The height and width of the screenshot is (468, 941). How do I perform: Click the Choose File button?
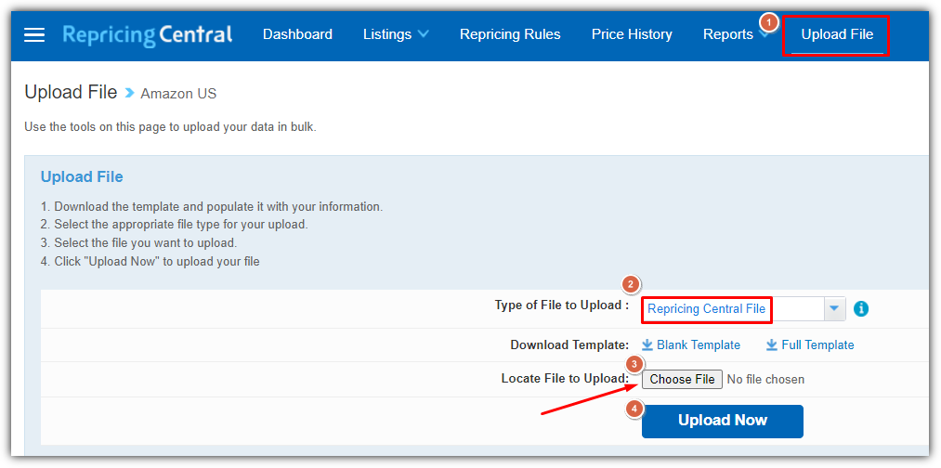pos(683,379)
